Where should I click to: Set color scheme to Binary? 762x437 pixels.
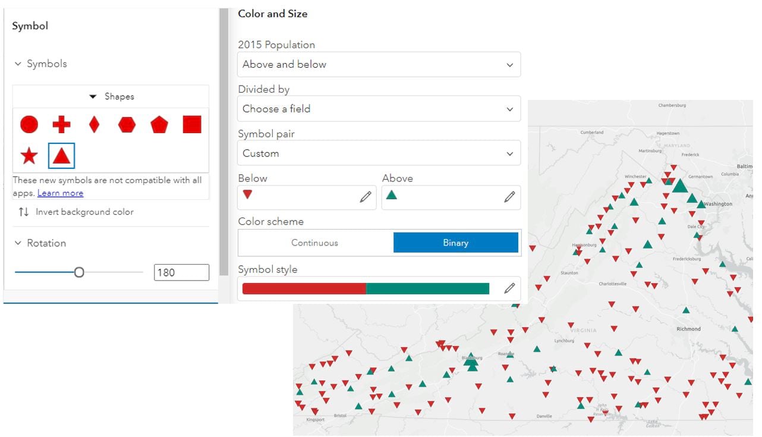[455, 243]
